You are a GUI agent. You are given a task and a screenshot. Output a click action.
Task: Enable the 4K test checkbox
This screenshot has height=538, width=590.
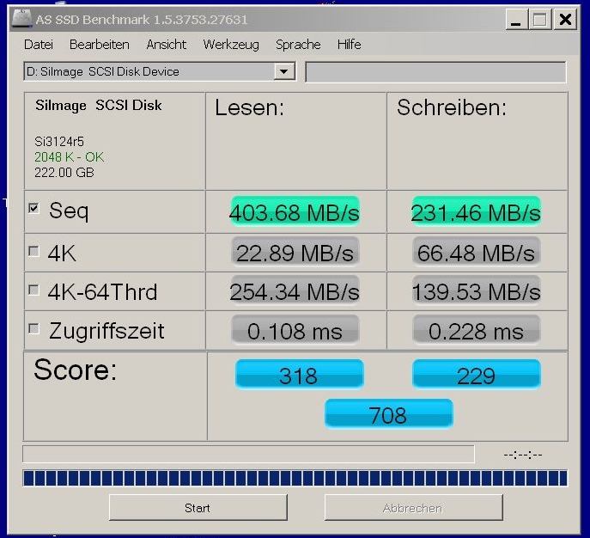click(33, 251)
